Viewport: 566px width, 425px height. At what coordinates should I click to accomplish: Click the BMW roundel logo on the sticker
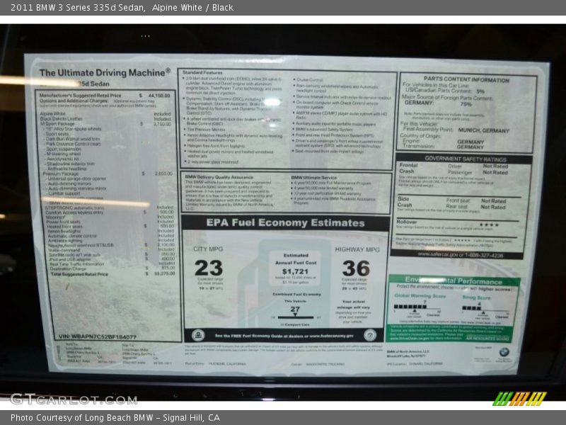[x=504, y=352]
